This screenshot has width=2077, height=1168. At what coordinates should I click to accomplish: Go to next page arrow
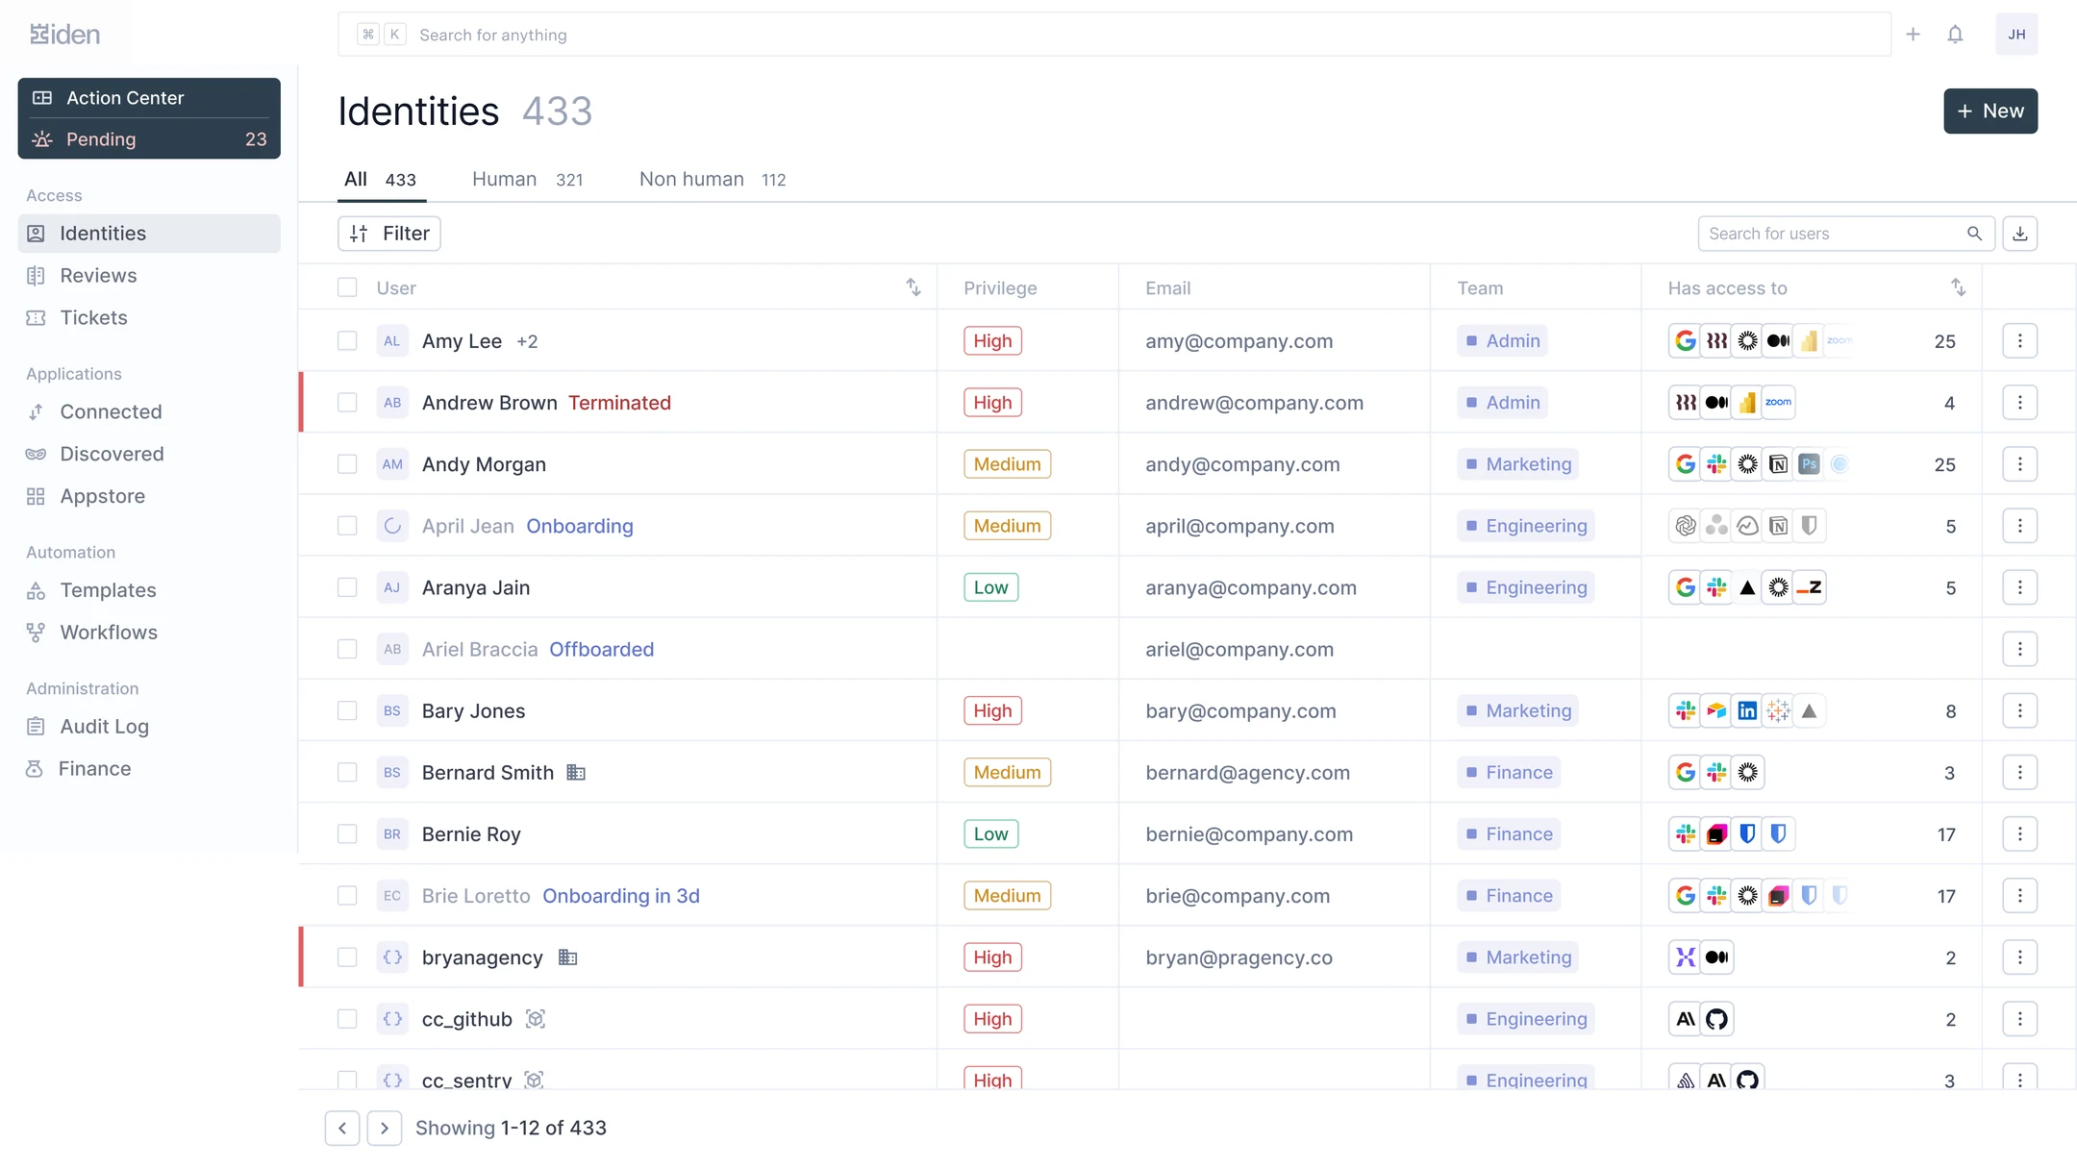[385, 1129]
